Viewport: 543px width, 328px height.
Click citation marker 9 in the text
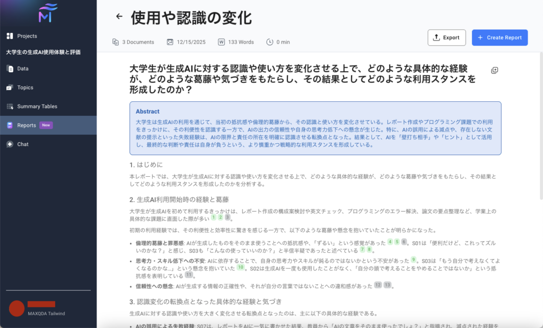coord(414,260)
